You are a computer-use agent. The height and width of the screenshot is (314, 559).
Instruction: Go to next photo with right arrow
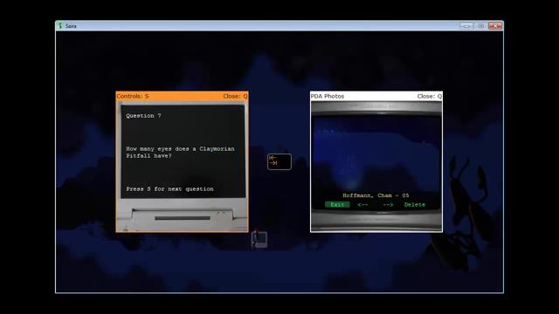pos(388,205)
